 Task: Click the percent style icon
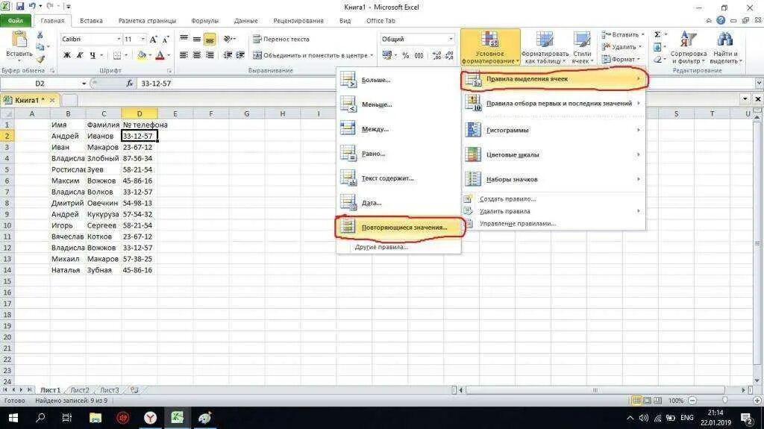click(405, 55)
